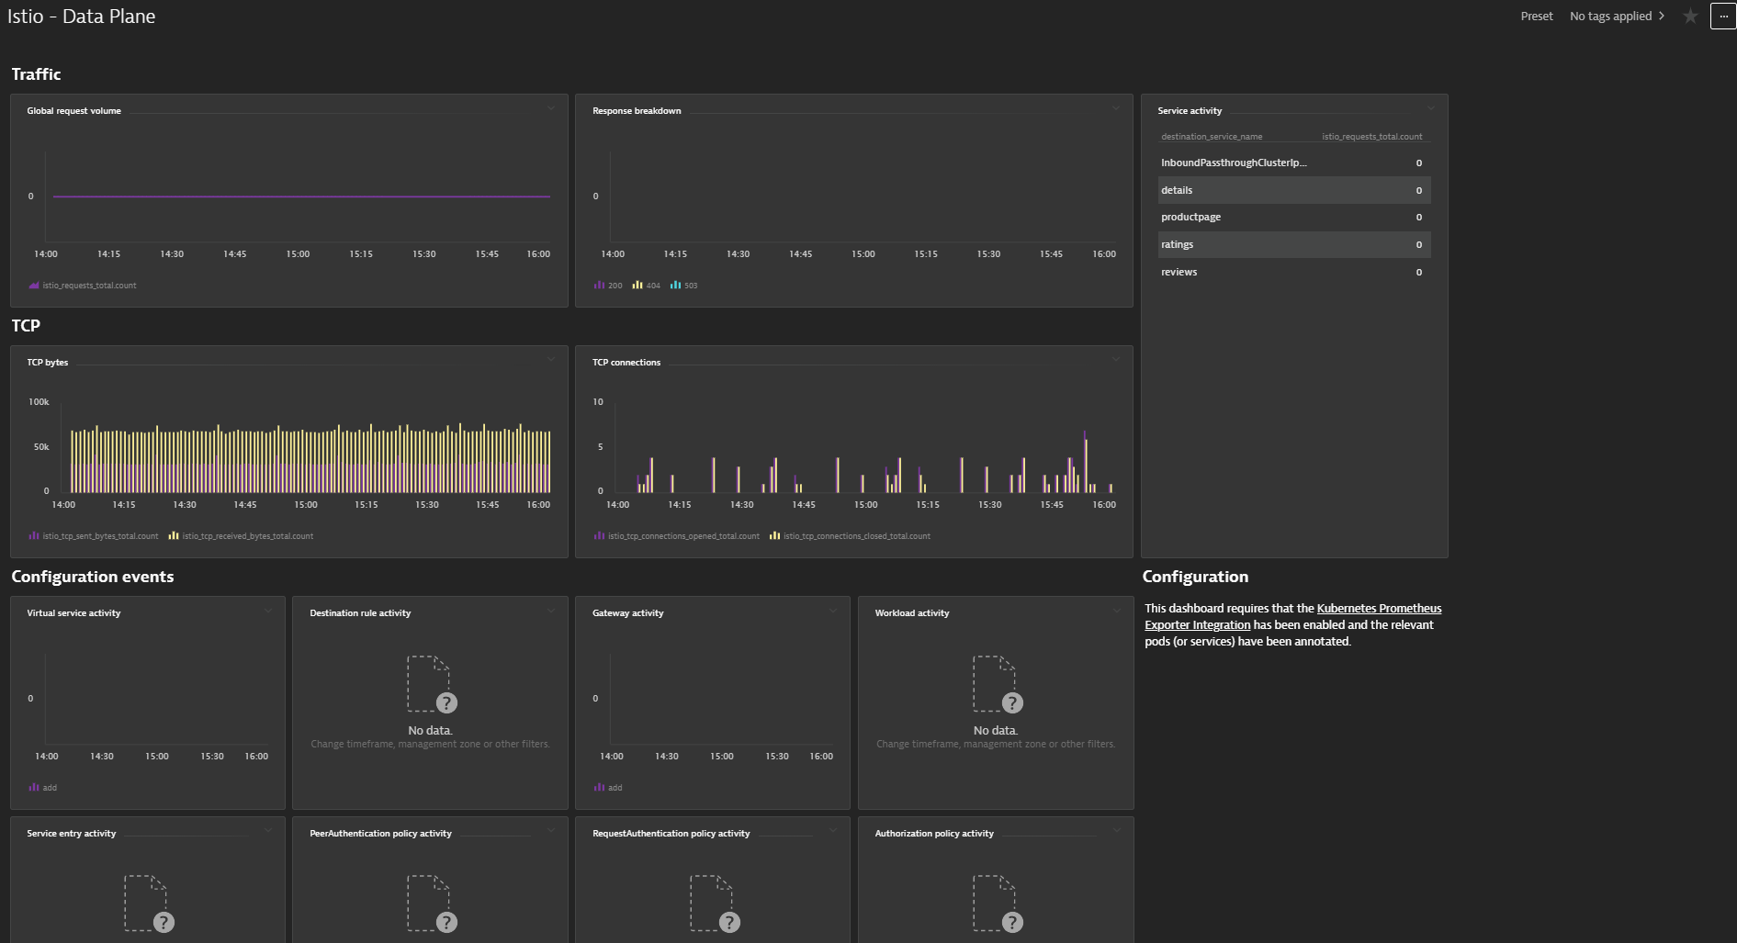This screenshot has height=943, width=1737.
Task: Click the Configuration events section heading
Action: pyautogui.click(x=93, y=577)
